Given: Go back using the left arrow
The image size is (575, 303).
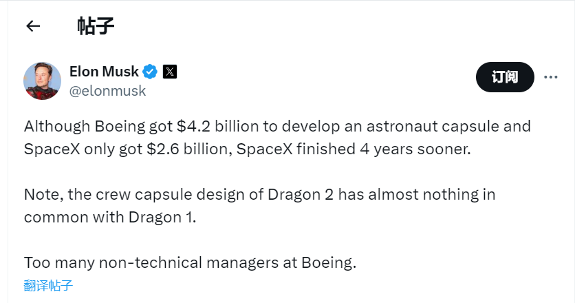Looking at the screenshot, I should (x=32, y=26).
